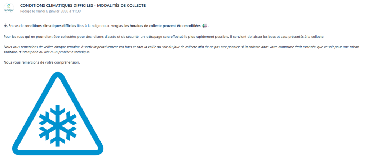369x163 pixels.
Task: Click the bold text 'conditions climatiques difficiles'
Action: tap(50, 26)
